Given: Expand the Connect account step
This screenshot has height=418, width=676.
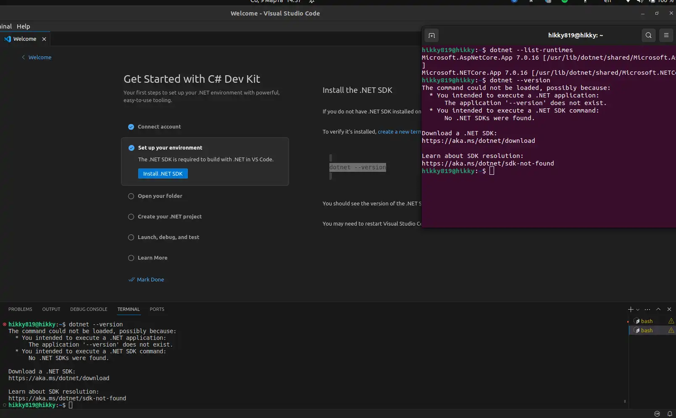Looking at the screenshot, I should click(x=159, y=127).
